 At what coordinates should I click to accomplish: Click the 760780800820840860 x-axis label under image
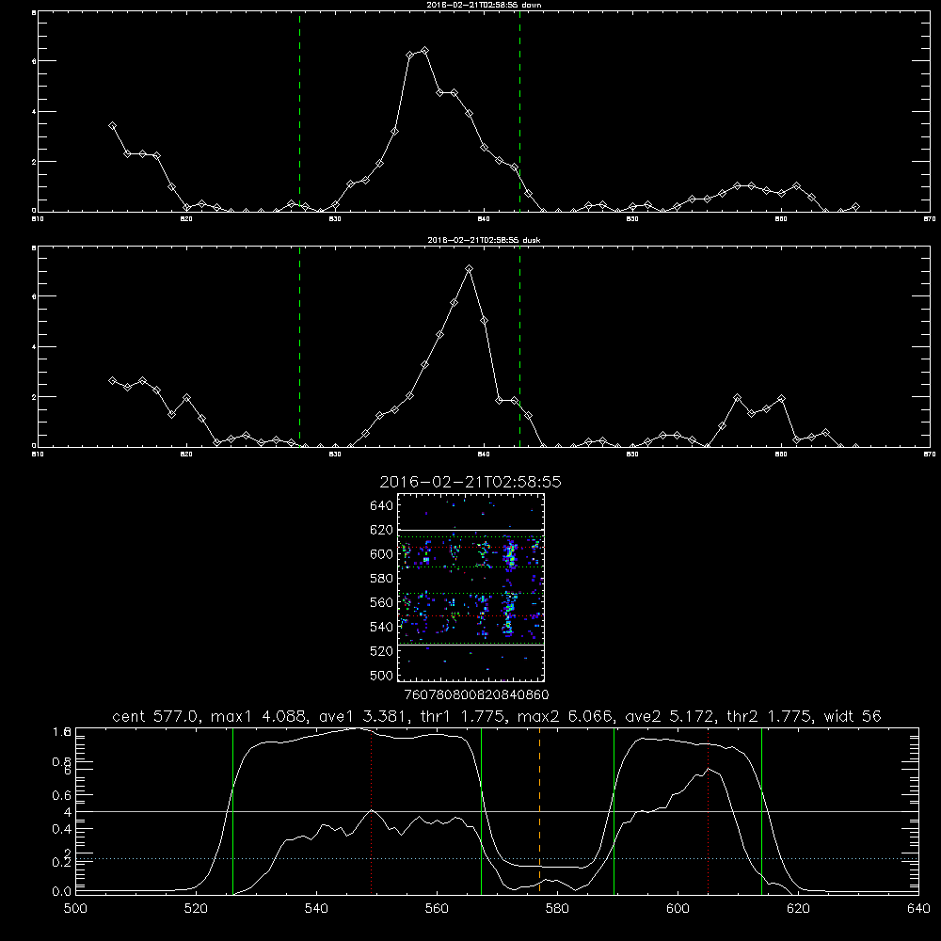[476, 695]
